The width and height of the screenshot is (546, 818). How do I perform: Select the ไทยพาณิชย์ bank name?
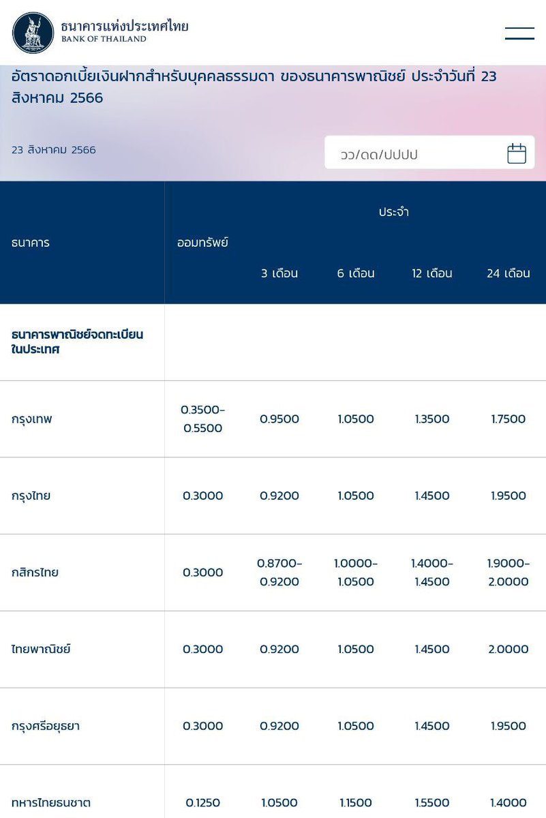coord(42,649)
